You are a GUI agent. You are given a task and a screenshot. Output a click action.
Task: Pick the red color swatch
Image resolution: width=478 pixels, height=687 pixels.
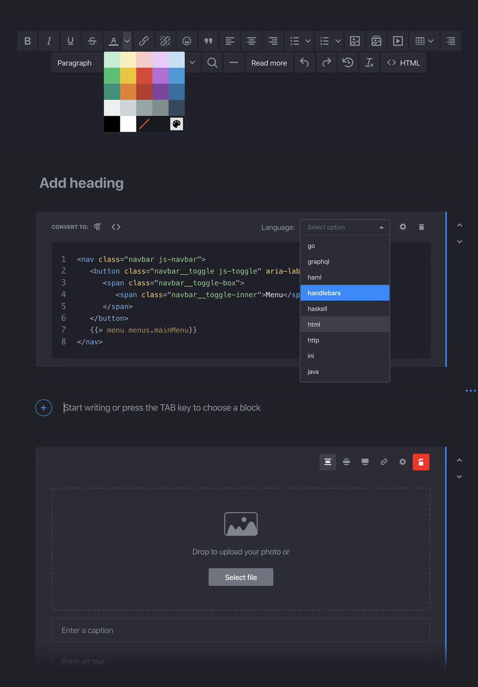coord(144,76)
